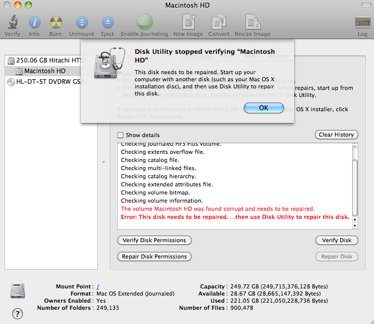This screenshot has width=374, height=324.
Task: Open the Log icon in toolbar
Action: (x=362, y=22)
